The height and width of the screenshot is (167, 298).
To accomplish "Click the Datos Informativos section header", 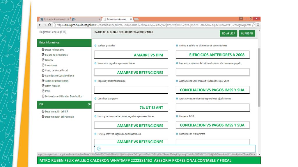I will 64,43.
